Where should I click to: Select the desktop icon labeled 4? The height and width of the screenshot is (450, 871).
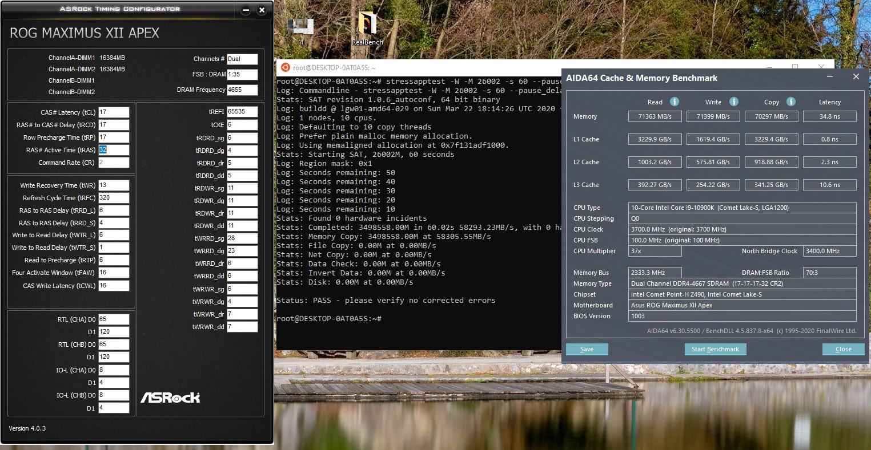[301, 31]
